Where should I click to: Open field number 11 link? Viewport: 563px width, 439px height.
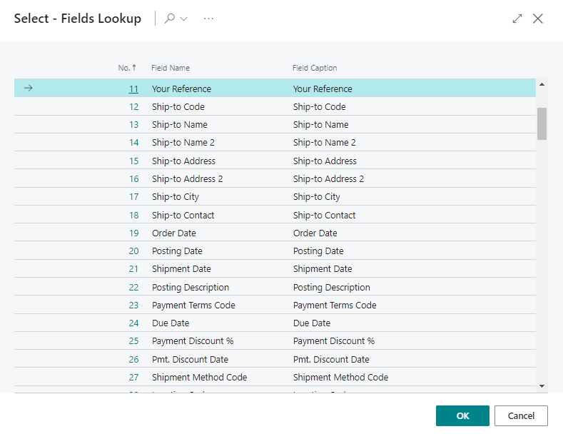(x=133, y=89)
